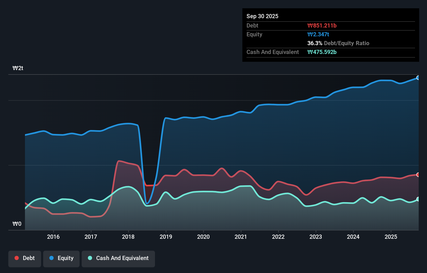The height and width of the screenshot is (273, 427).
Task: Click the Sep 30 2025 tooltip date
Action: pos(262,16)
